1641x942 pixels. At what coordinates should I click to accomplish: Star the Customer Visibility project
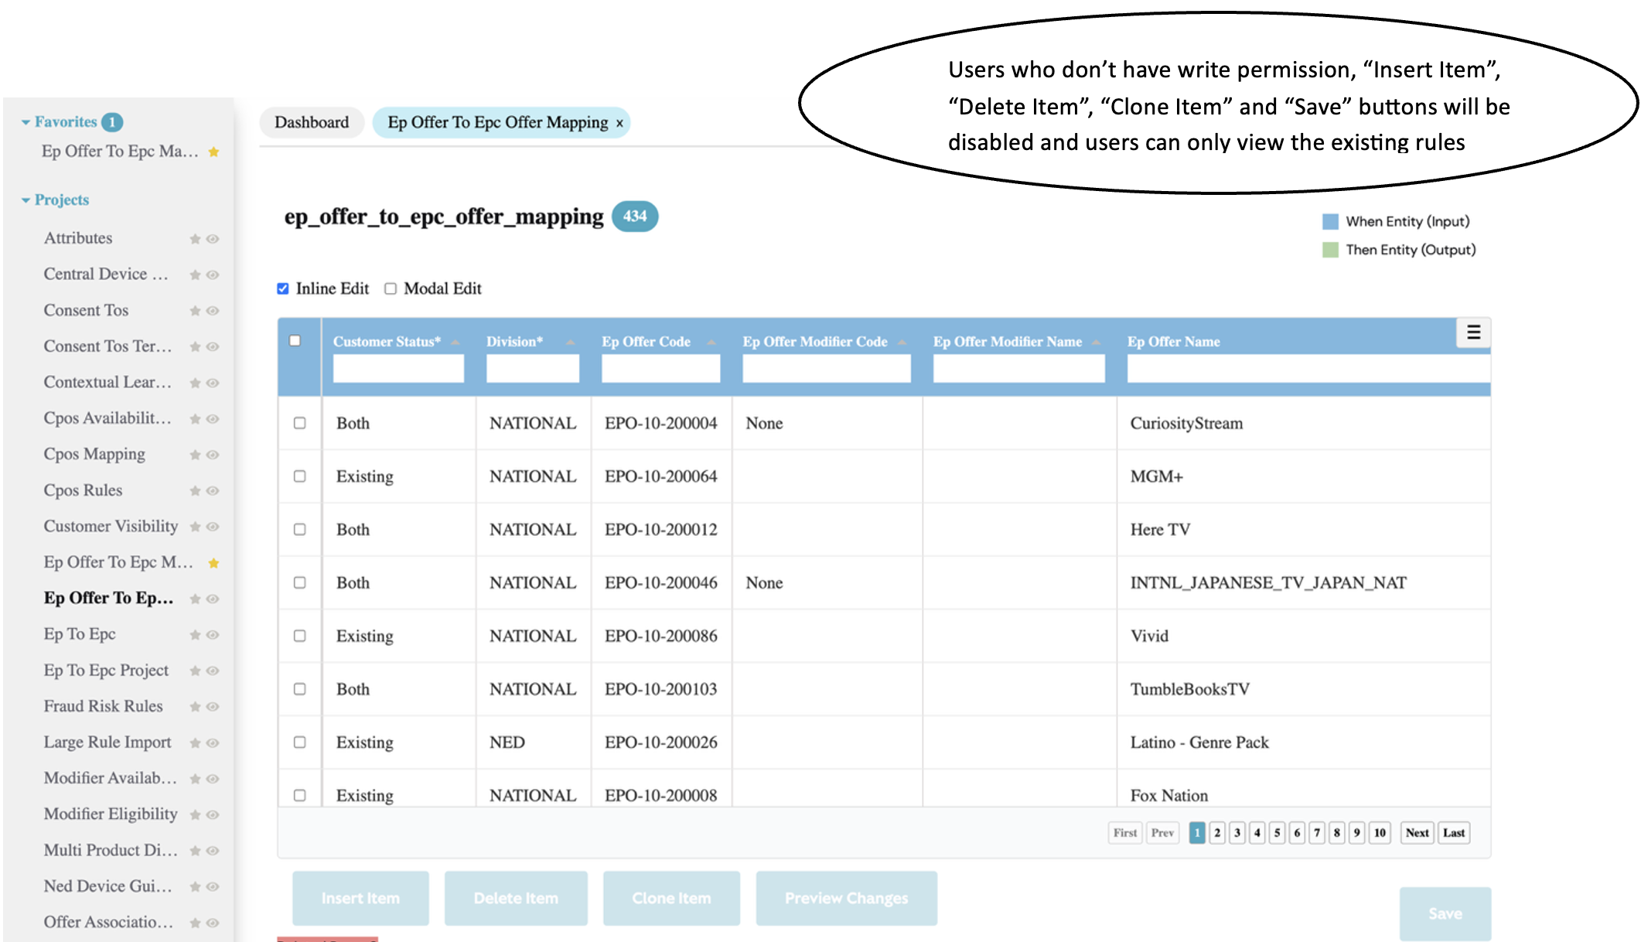[195, 527]
